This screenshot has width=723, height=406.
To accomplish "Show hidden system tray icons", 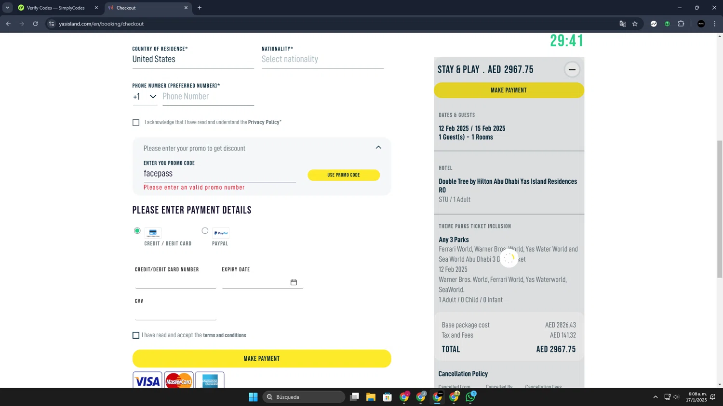I will tap(656, 397).
